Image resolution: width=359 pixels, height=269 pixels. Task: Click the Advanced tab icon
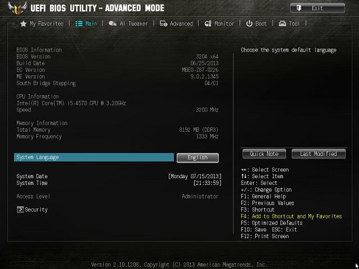click(163, 24)
